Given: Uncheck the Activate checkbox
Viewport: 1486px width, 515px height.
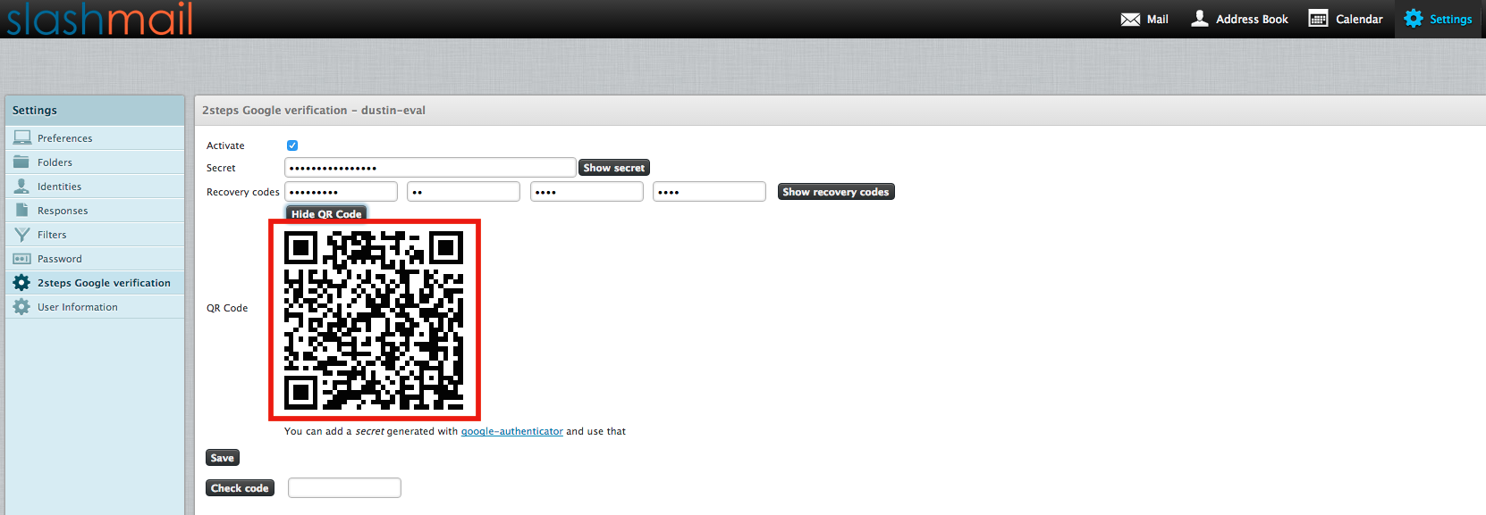Looking at the screenshot, I should click(292, 145).
